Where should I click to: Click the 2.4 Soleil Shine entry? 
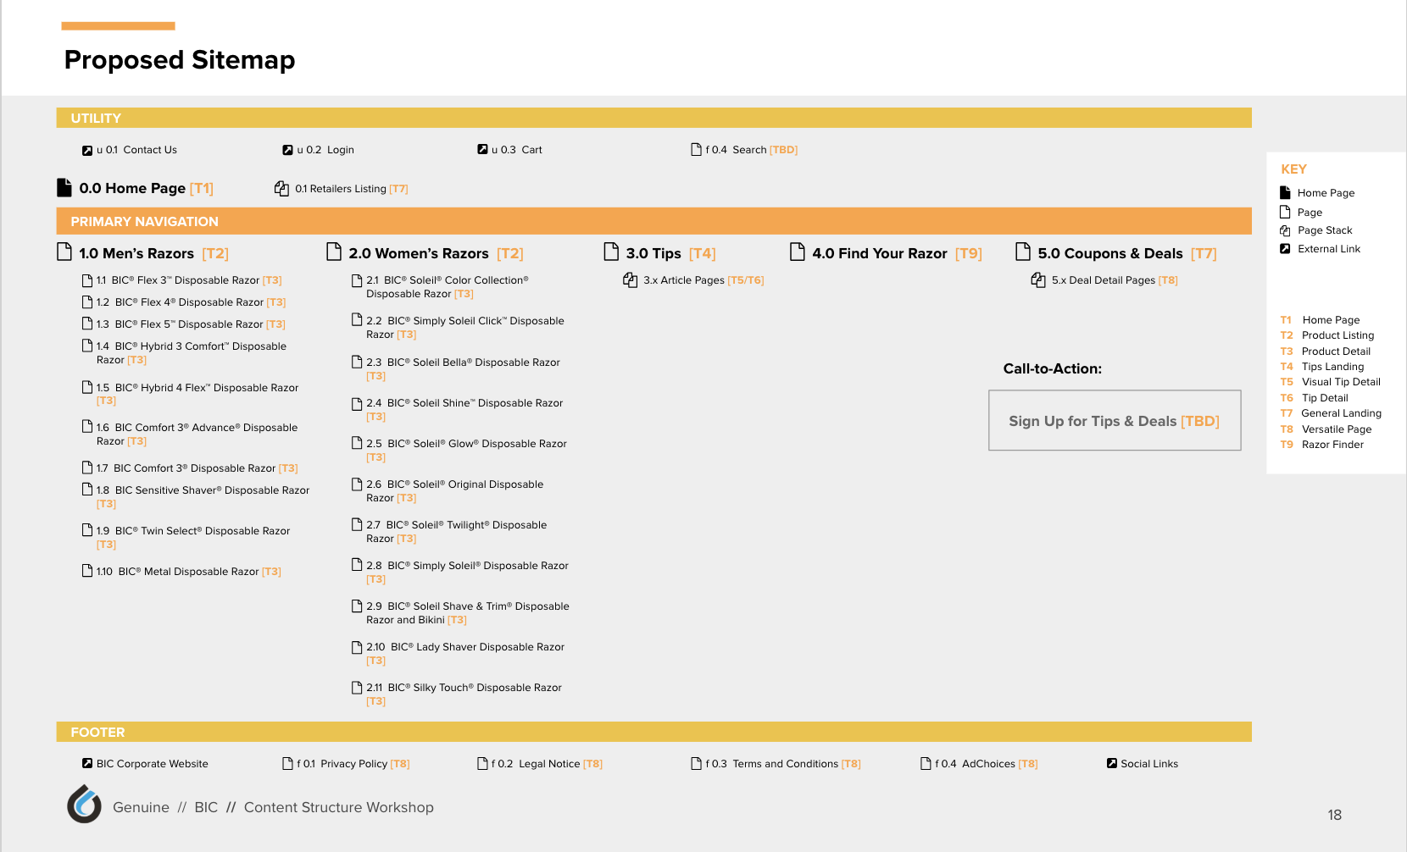point(464,410)
